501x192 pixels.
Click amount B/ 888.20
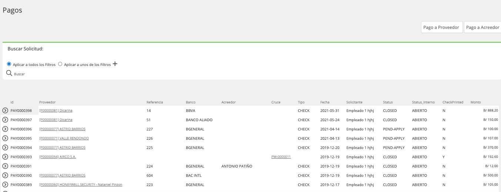[491, 110]
